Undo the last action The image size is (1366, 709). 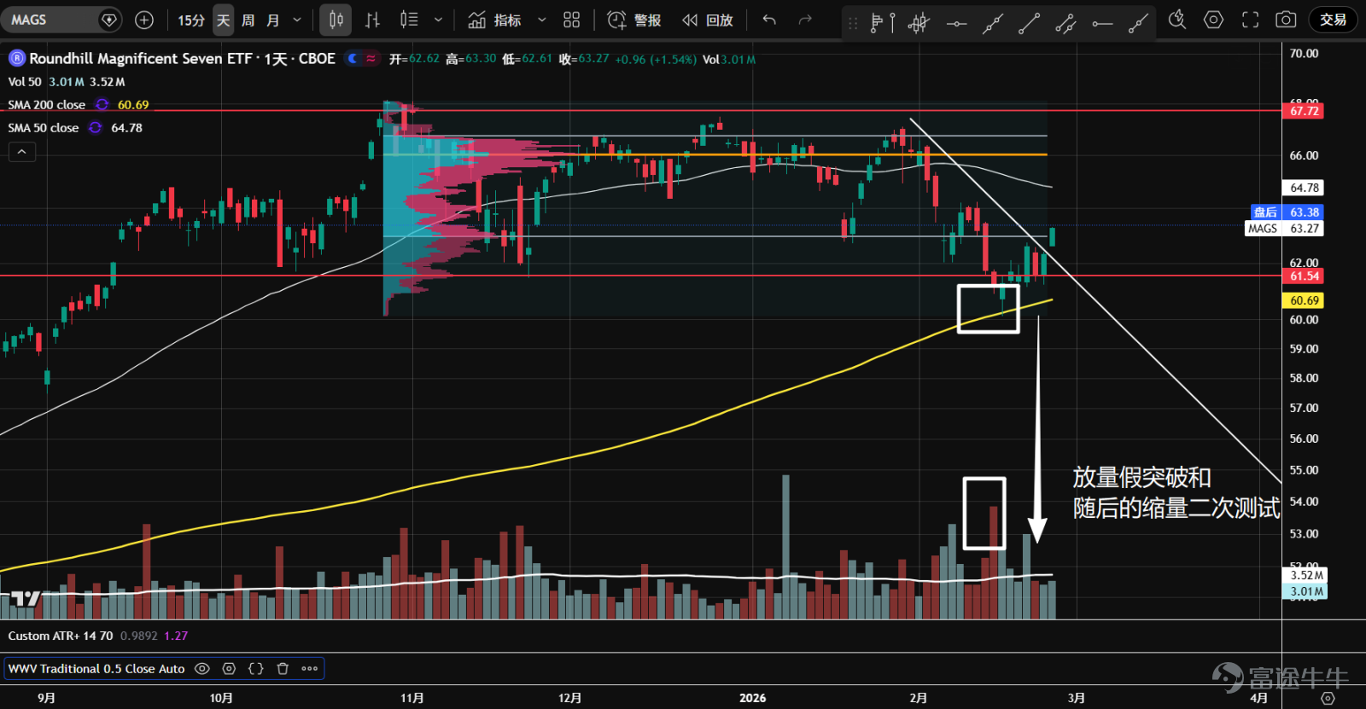(769, 20)
